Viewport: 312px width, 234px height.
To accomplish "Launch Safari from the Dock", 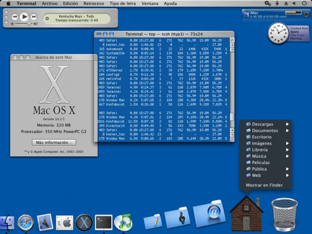I will coord(26,222).
